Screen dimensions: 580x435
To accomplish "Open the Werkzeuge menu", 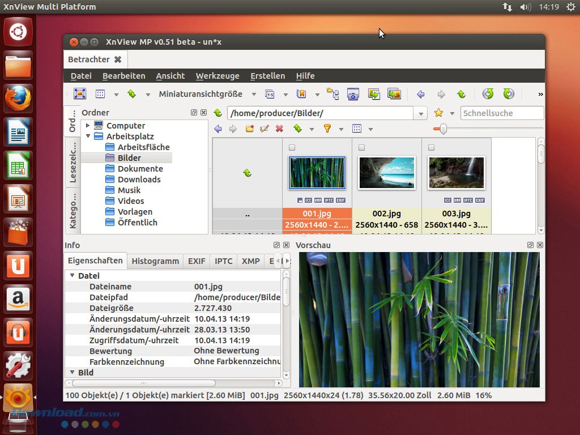I will tap(219, 75).
